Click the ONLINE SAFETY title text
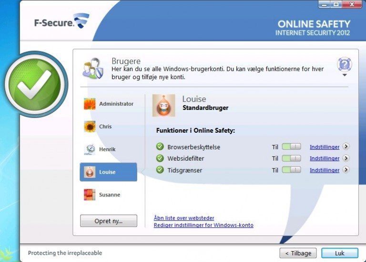Screen dimensions: 366x262 [314, 24]
